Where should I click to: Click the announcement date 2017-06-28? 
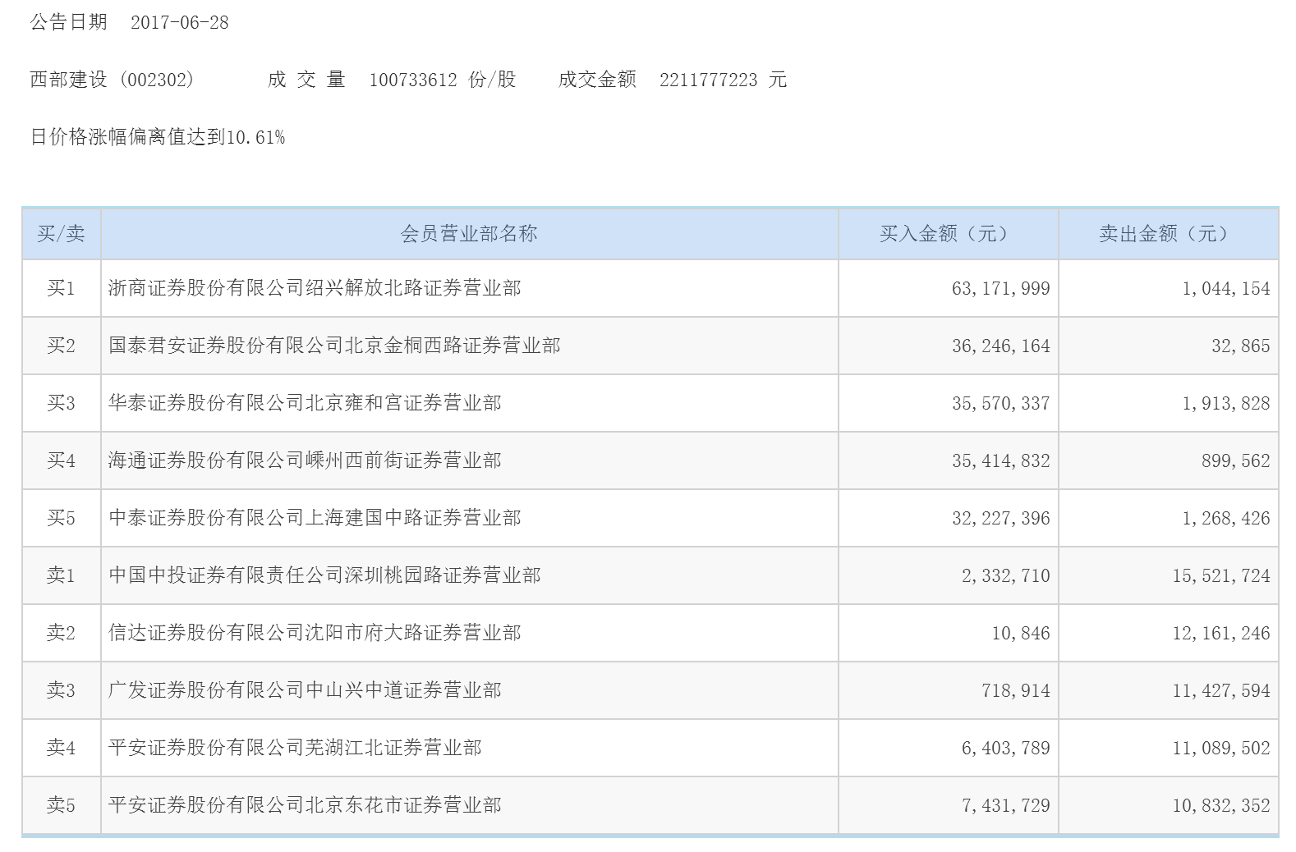pyautogui.click(x=180, y=22)
